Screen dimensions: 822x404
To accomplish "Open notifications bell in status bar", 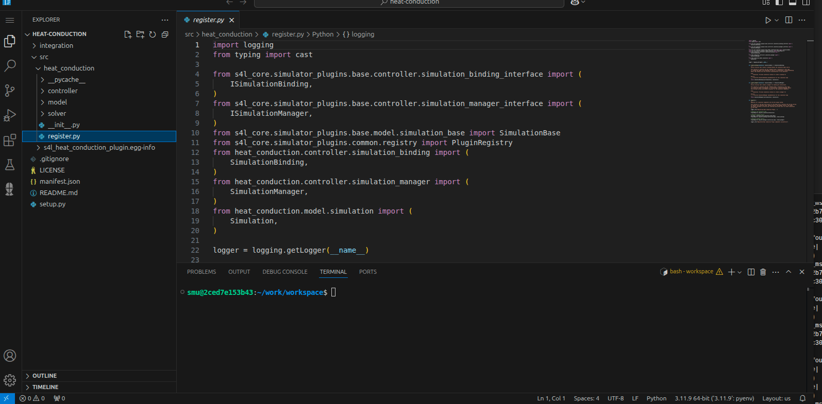I will pyautogui.click(x=802, y=398).
